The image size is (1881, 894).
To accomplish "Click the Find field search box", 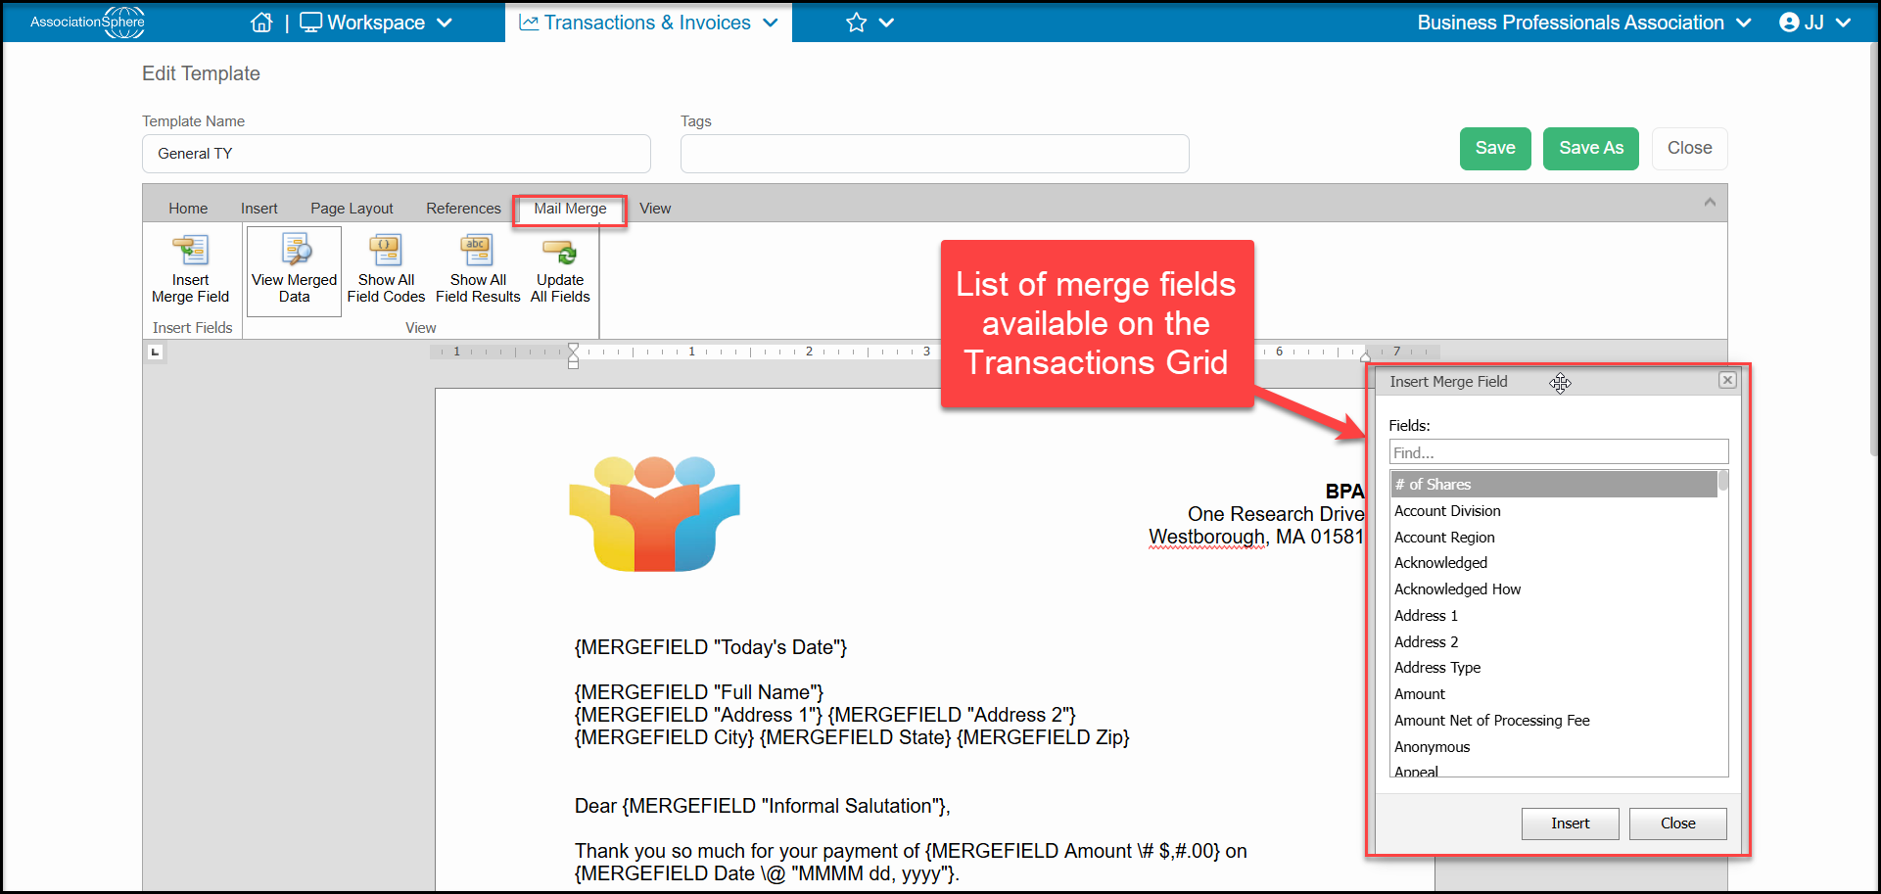I will pos(1559,452).
